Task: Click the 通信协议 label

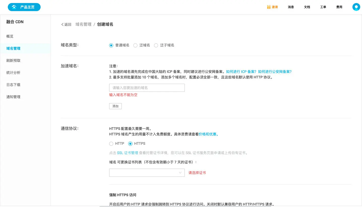Action: (70, 128)
